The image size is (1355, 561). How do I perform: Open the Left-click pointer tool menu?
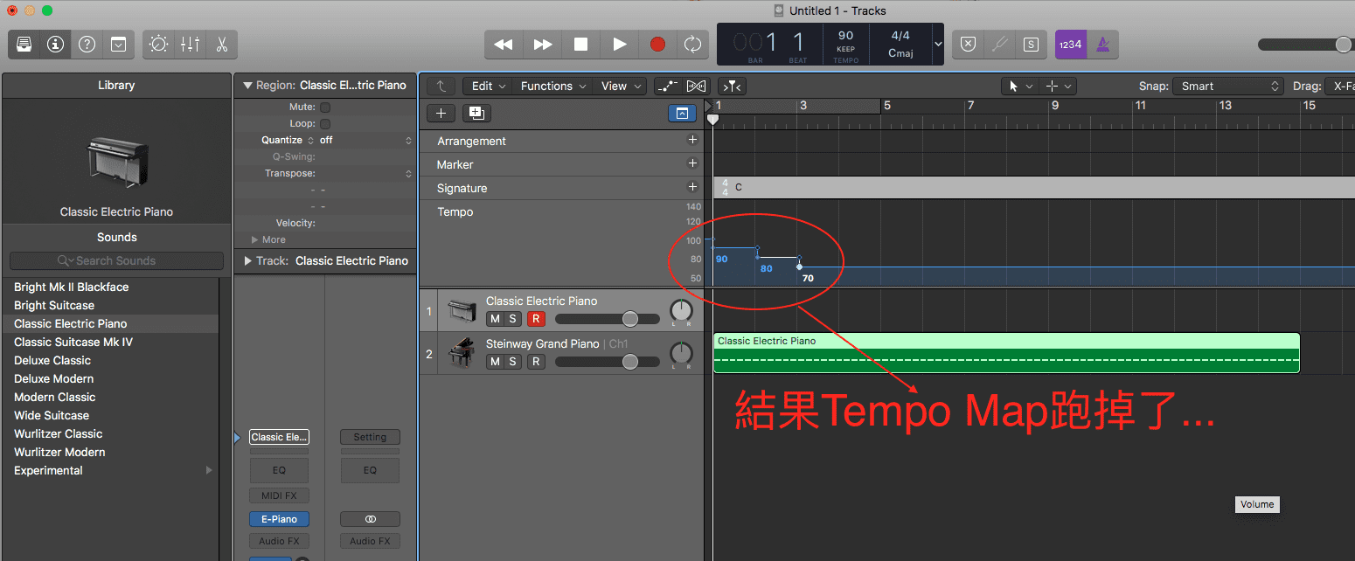pyautogui.click(x=1021, y=86)
